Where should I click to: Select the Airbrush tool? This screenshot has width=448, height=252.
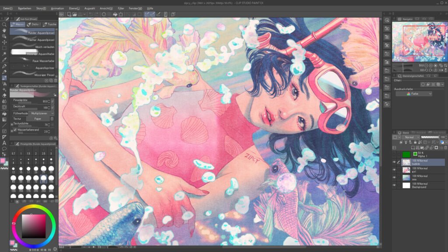[4, 84]
